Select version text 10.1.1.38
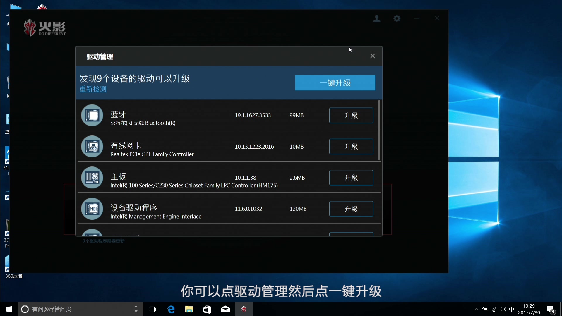 click(245, 178)
